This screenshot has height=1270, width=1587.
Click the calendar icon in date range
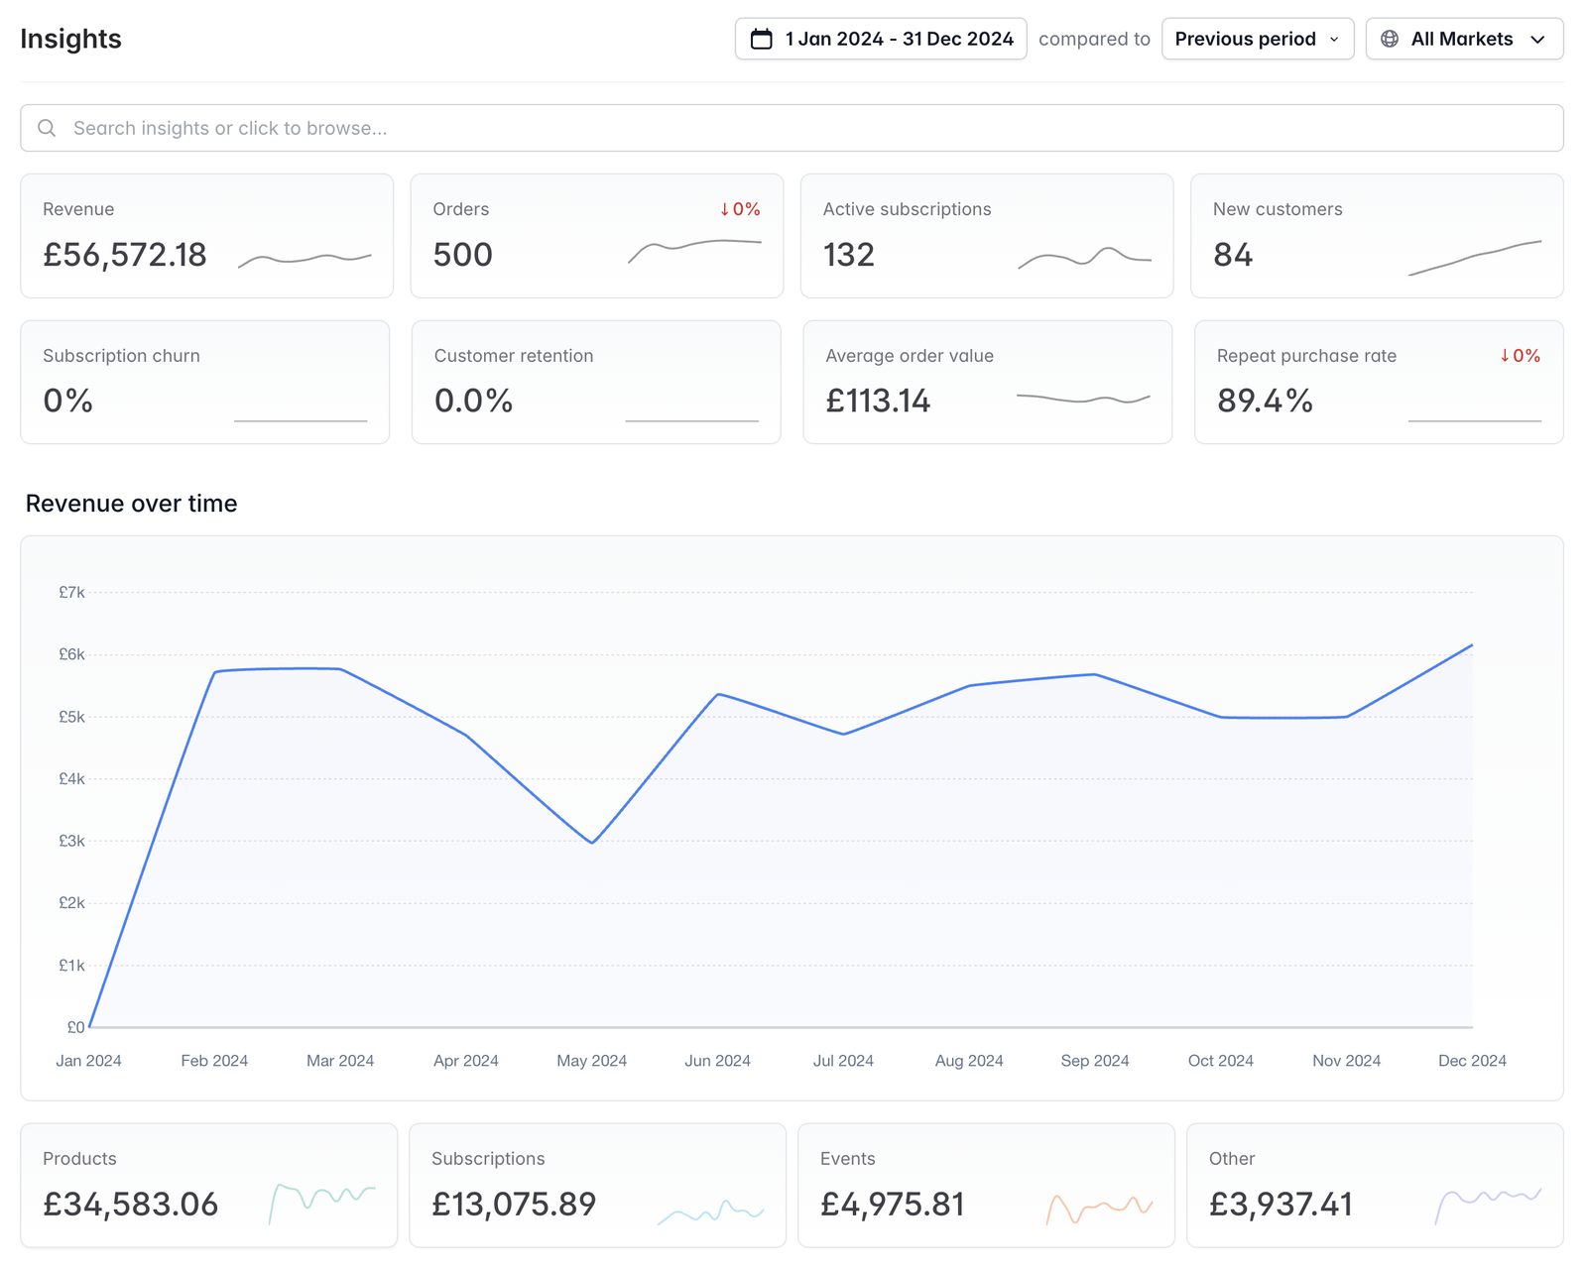(x=761, y=39)
